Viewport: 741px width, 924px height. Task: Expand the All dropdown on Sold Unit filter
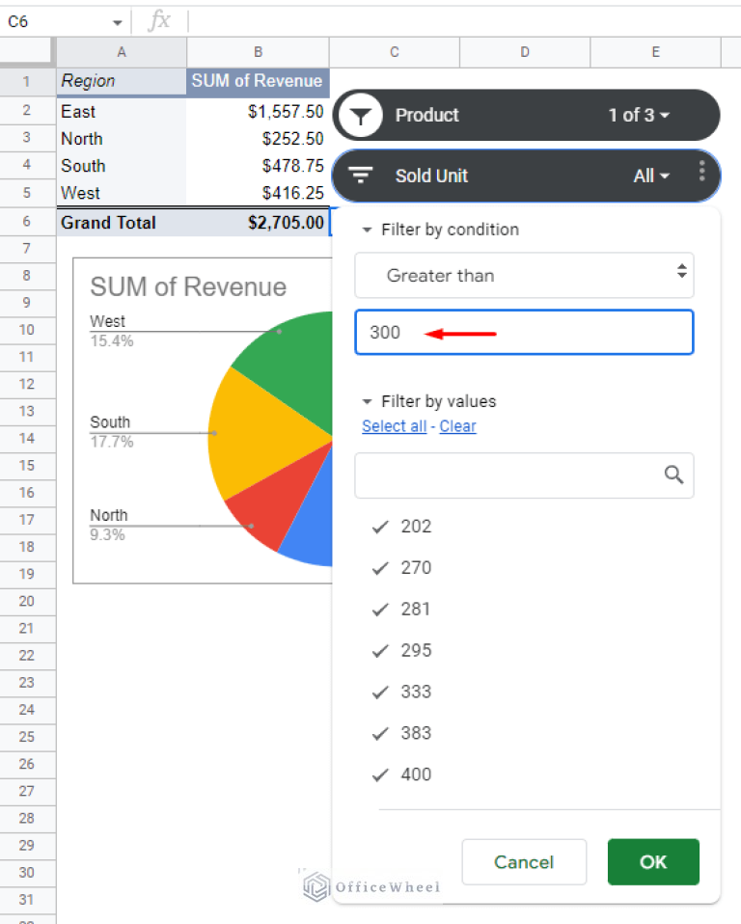652,176
